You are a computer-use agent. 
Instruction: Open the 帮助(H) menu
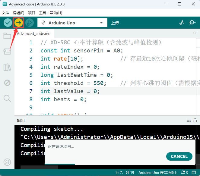pyautogui.click(x=56, y=13)
